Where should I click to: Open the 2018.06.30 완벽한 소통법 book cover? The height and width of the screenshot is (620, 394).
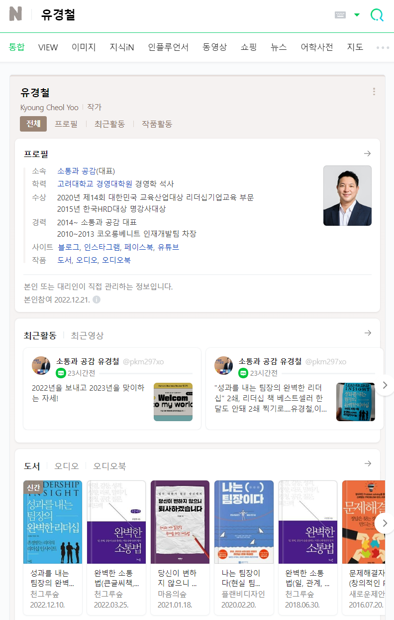[307, 522]
